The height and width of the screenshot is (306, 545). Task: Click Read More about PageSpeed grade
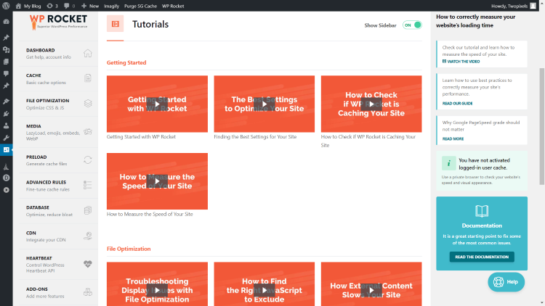[453, 138]
